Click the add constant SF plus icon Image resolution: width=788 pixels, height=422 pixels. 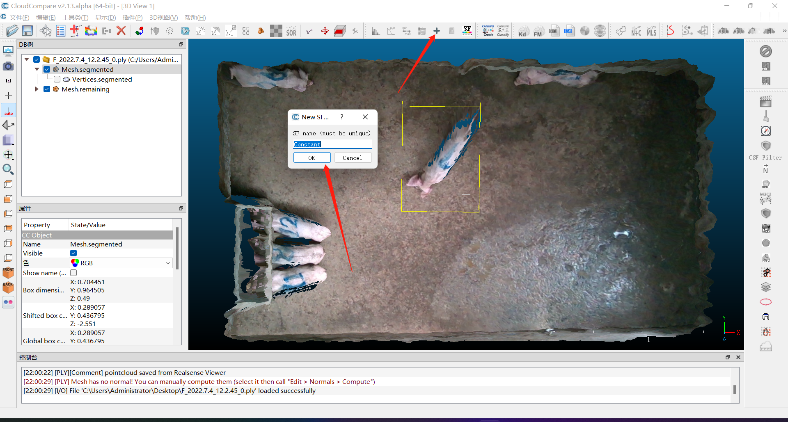pos(437,31)
